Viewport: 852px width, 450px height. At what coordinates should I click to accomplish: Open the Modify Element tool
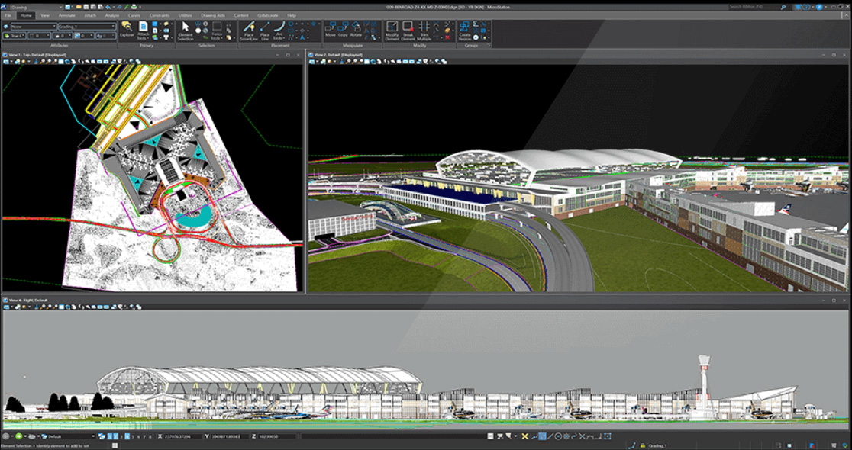(392, 30)
